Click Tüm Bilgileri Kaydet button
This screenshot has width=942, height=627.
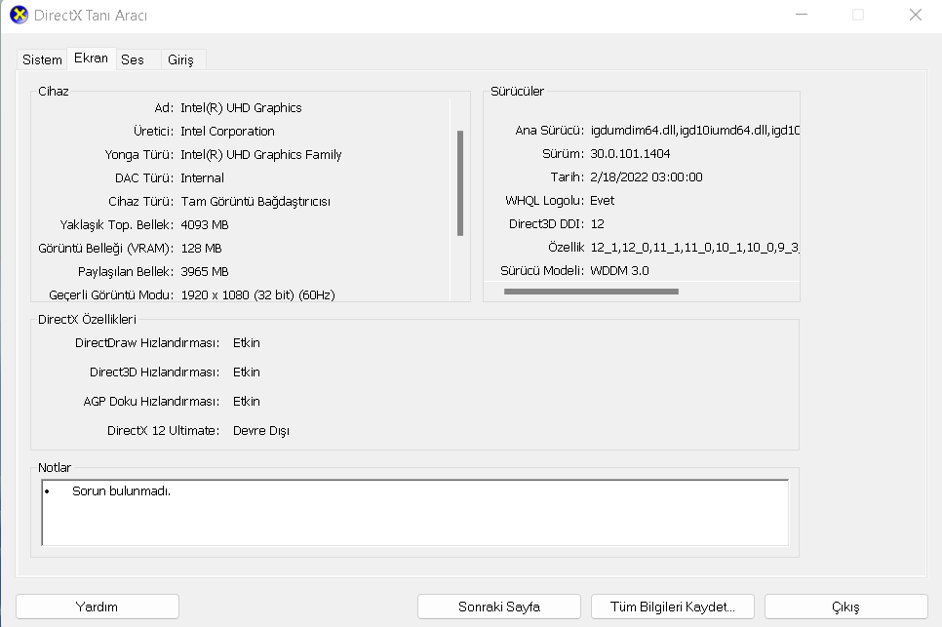coord(673,607)
